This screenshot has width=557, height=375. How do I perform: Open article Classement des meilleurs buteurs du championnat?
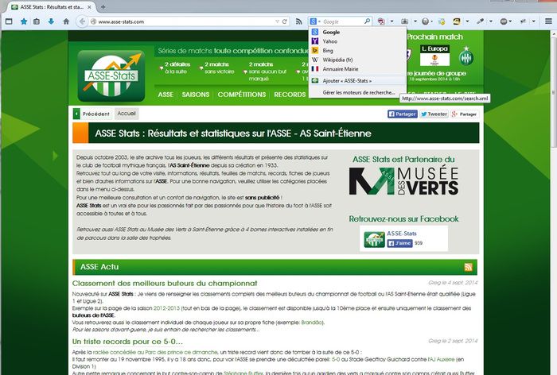pos(165,284)
